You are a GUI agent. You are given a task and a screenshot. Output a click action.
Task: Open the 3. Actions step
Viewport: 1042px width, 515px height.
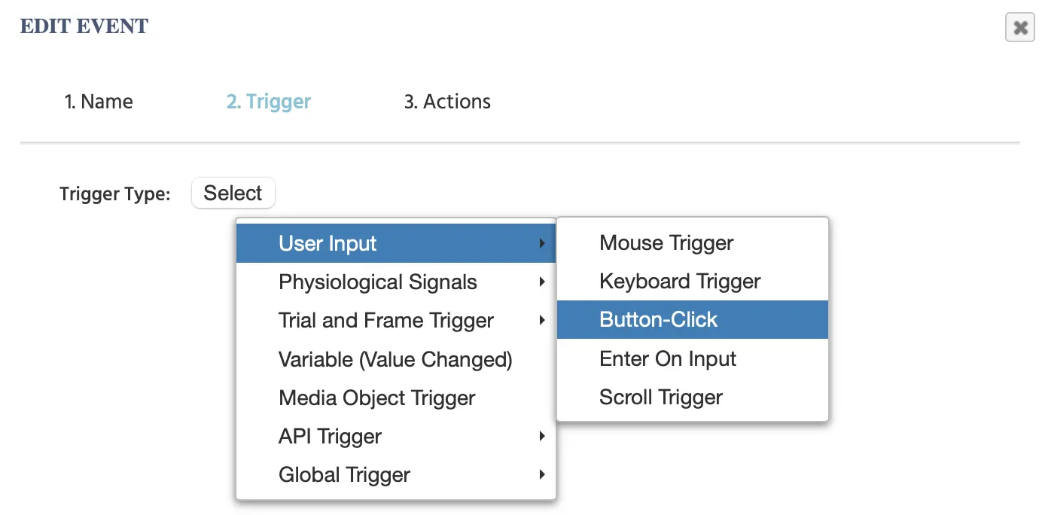(x=447, y=102)
